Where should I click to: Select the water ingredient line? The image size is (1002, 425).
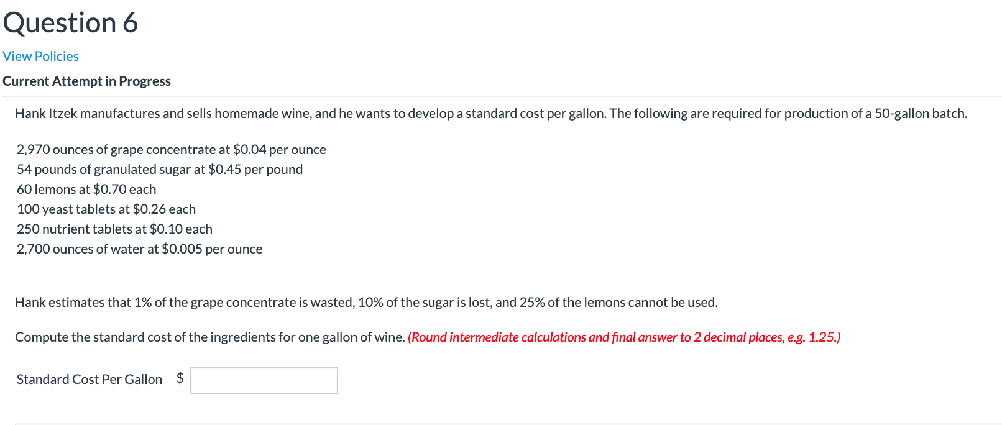pyautogui.click(x=139, y=249)
